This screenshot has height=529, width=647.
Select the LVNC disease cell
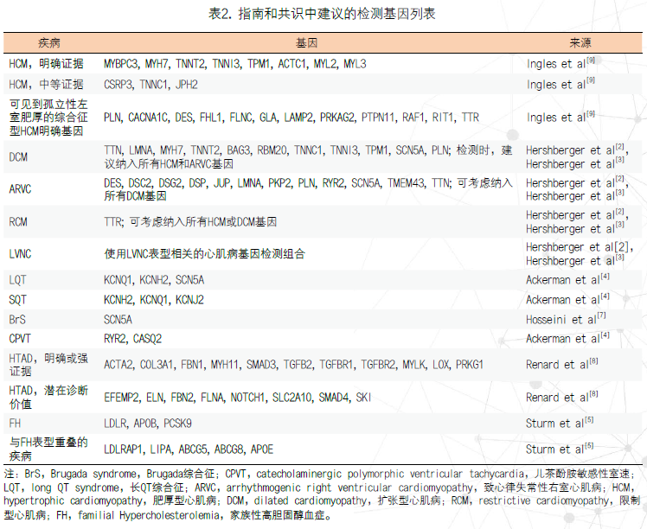pos(20,254)
